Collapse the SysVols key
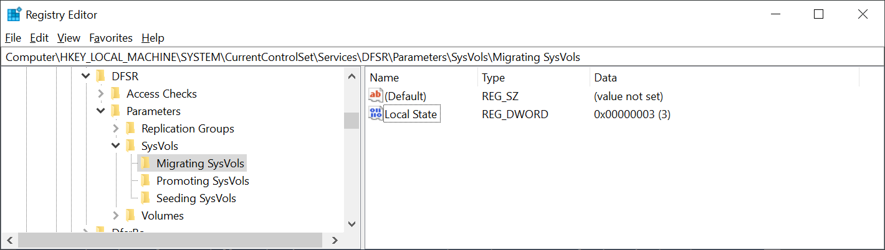This screenshot has height=250, width=885. tap(115, 146)
